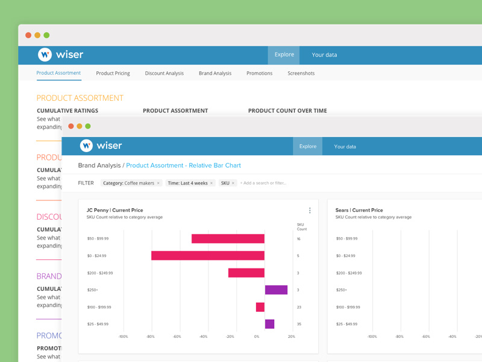Remove the Coffee makers category filter
Viewport: 482px width, 362px height.
(x=158, y=183)
